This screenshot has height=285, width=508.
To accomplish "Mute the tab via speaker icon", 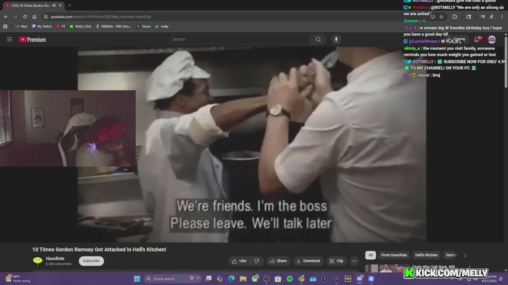I will click(54, 6).
